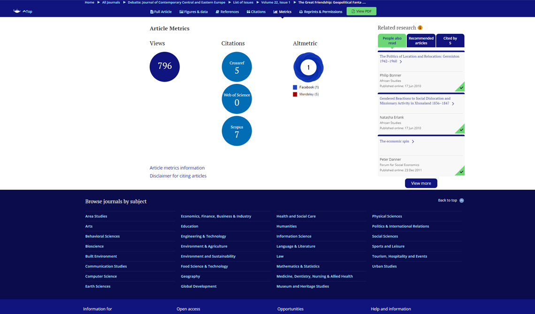Click the Back to top arrow icon
Screen dimensions: 535x314
462,200
